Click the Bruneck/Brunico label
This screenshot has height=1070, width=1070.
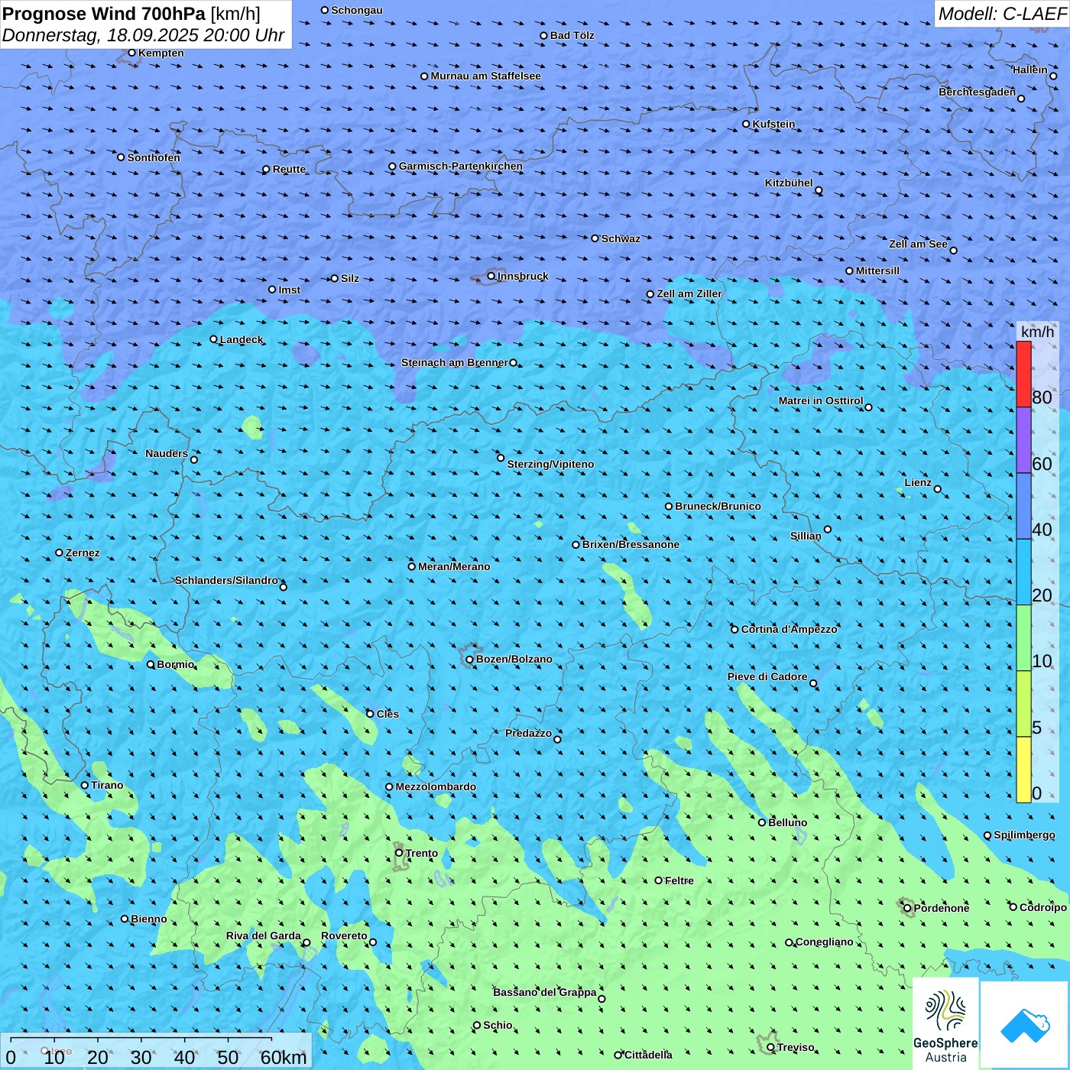(x=718, y=506)
